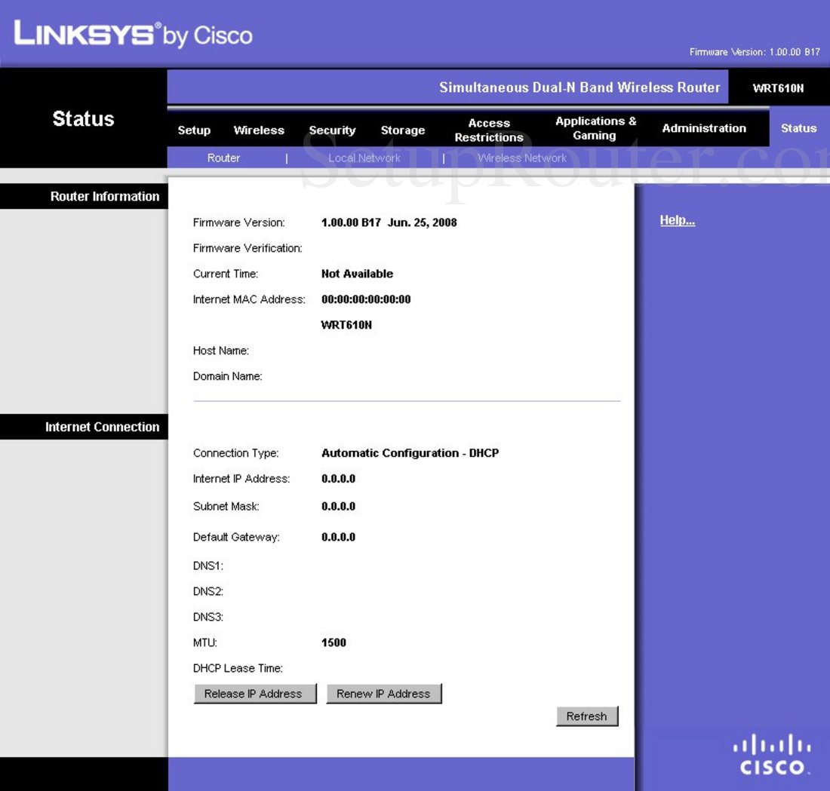This screenshot has width=830, height=791.
Task: Click Release IP Address button
Action: coord(255,694)
